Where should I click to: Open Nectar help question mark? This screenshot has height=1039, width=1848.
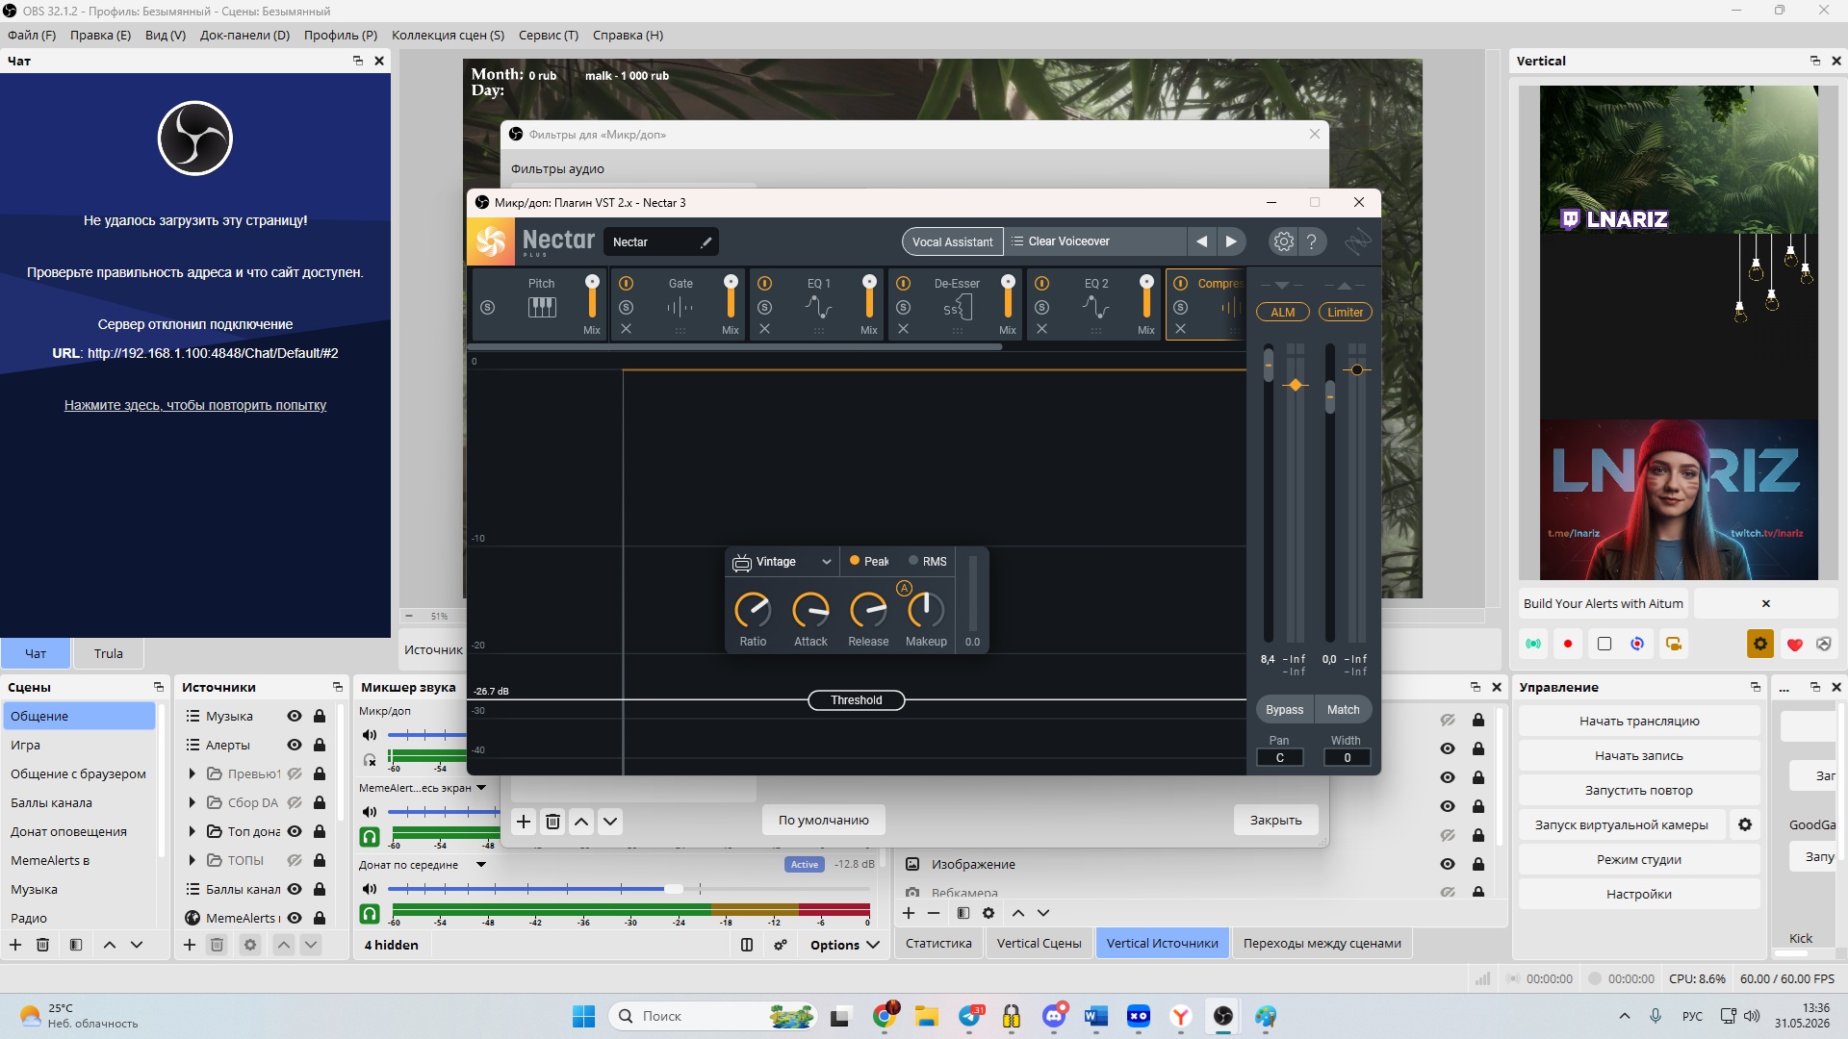[1311, 241]
